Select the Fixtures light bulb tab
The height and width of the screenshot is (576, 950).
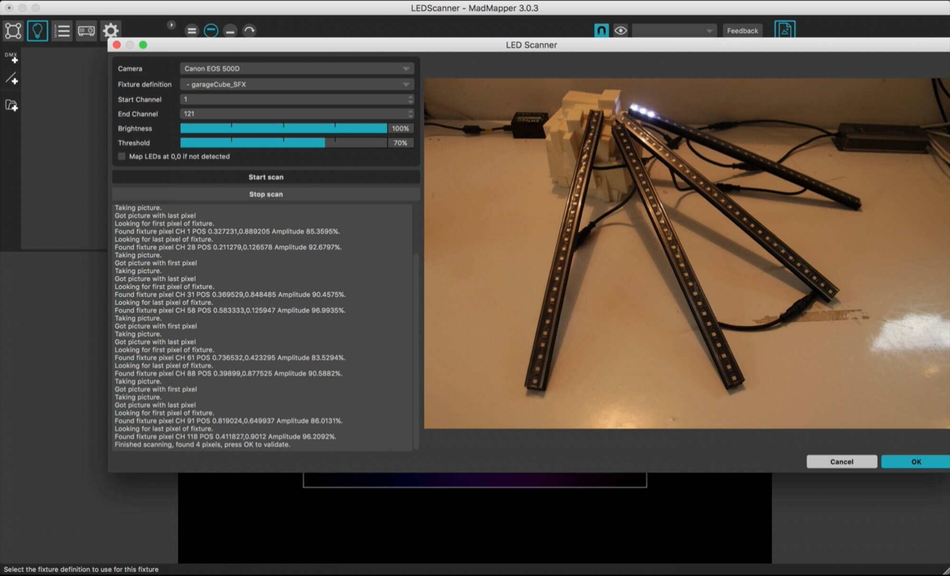pyautogui.click(x=37, y=31)
